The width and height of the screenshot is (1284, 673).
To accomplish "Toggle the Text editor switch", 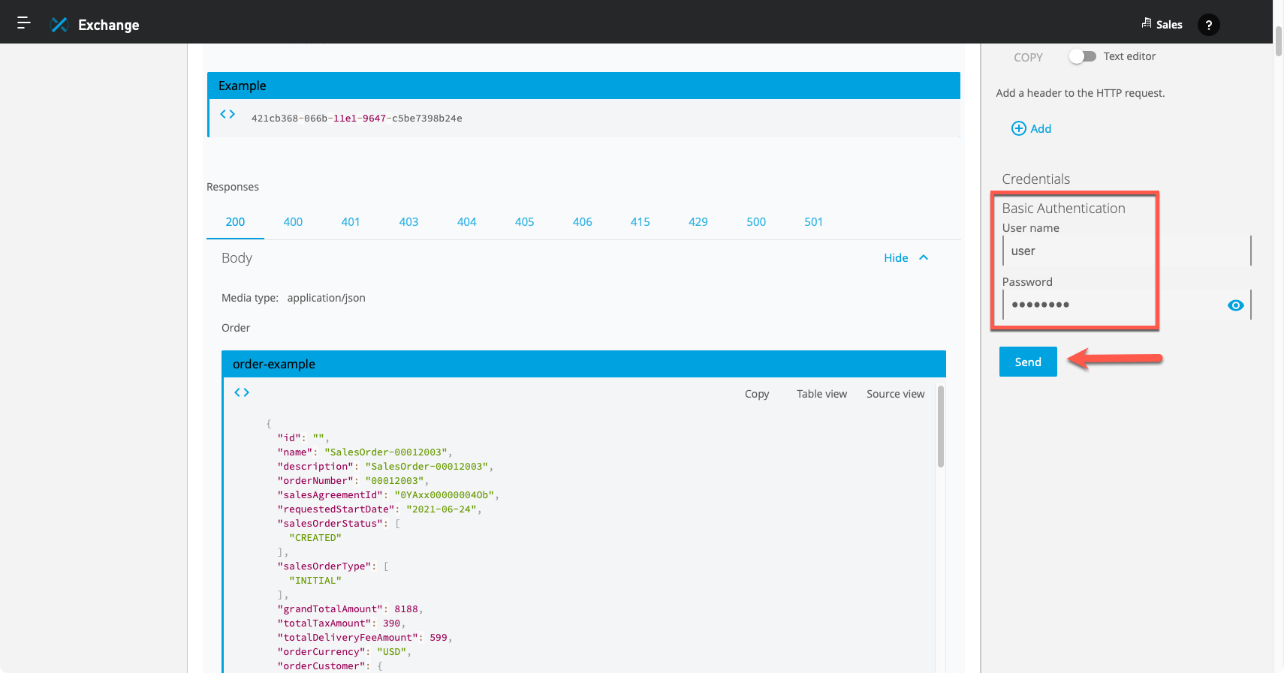I will point(1083,56).
